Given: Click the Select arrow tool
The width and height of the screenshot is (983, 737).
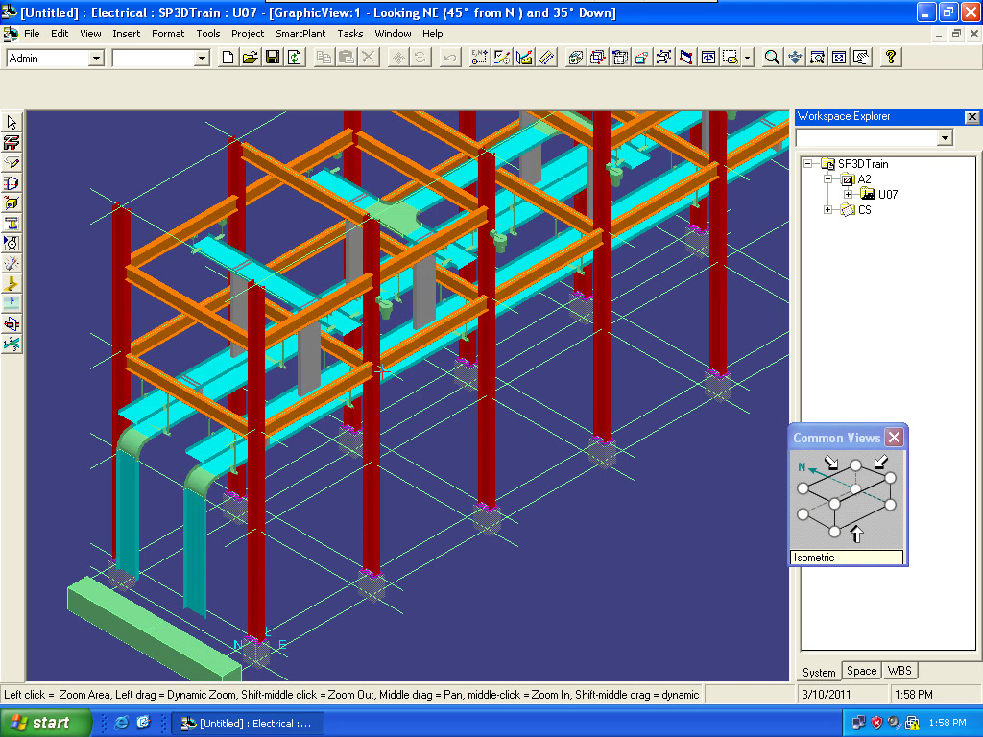Looking at the screenshot, I should pos(12,123).
